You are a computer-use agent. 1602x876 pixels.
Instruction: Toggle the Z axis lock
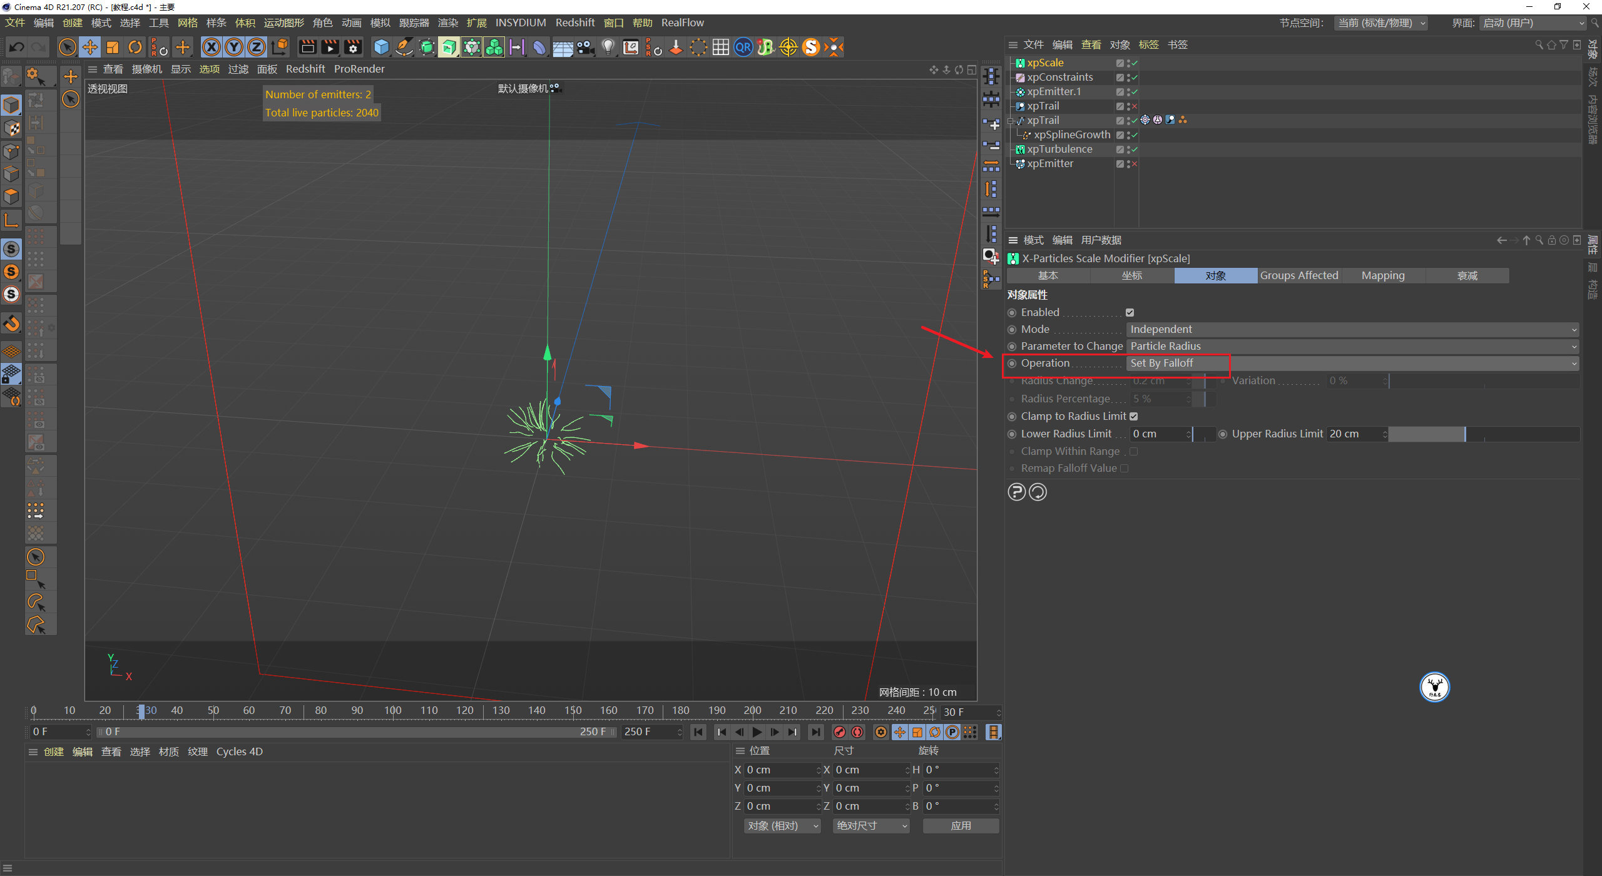click(x=257, y=47)
